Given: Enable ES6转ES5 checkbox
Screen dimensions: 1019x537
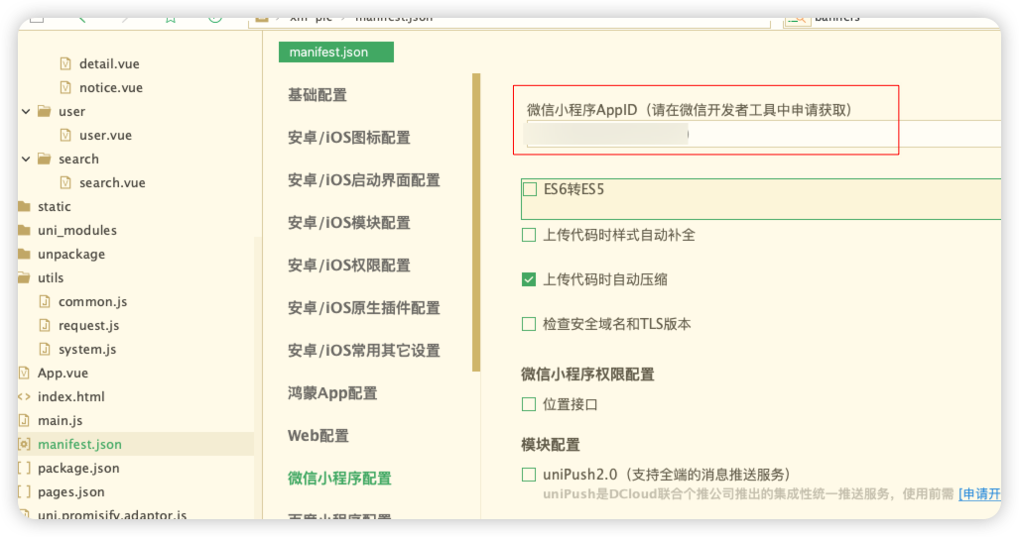Looking at the screenshot, I should click(530, 189).
